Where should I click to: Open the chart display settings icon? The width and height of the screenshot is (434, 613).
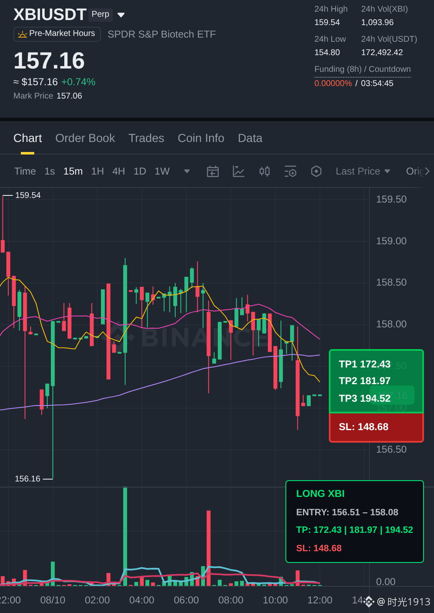[290, 171]
